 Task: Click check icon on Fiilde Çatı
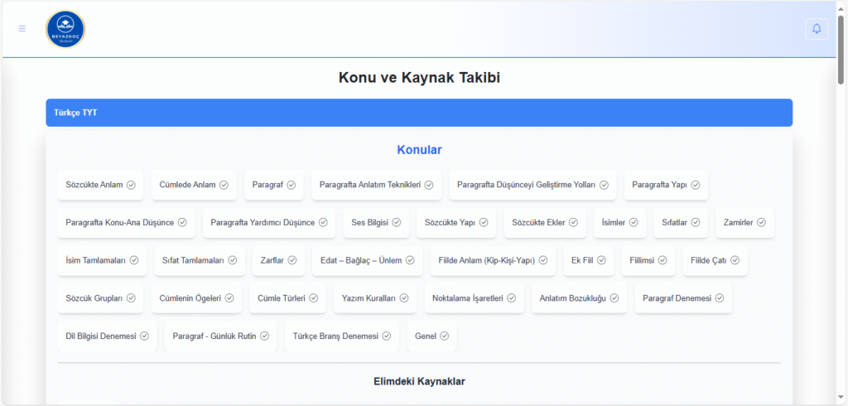pos(735,260)
